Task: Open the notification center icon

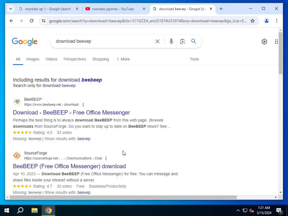Action: pos(279,210)
